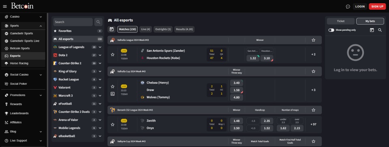The height and width of the screenshot is (147, 389).
Task: Click the search icon in My bets panel
Action: click(380, 30)
